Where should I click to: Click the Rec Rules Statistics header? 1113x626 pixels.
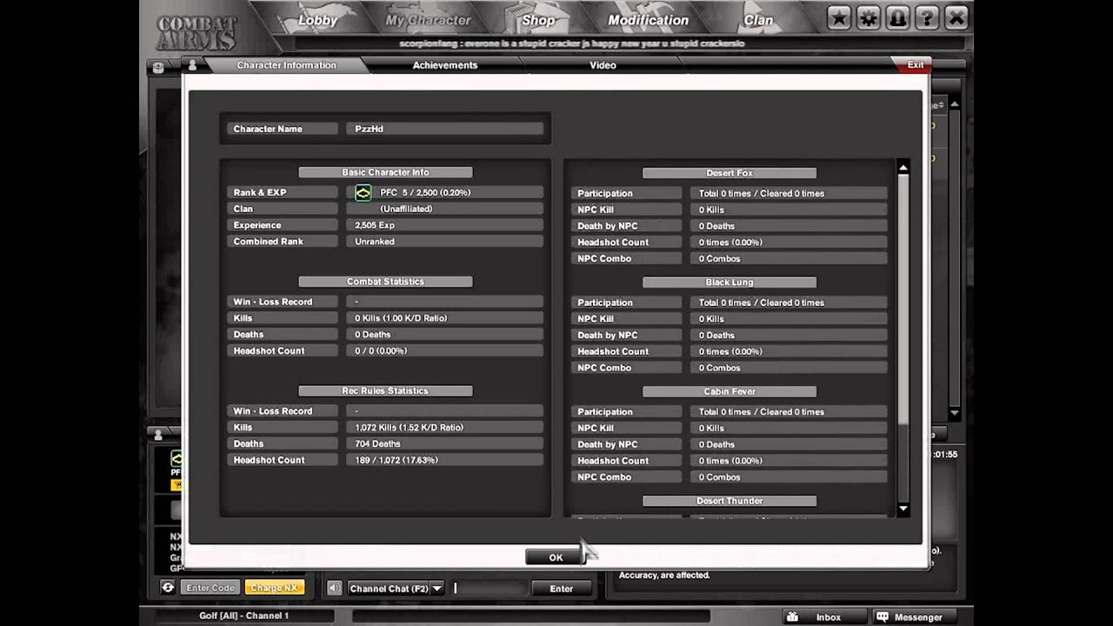(x=385, y=391)
